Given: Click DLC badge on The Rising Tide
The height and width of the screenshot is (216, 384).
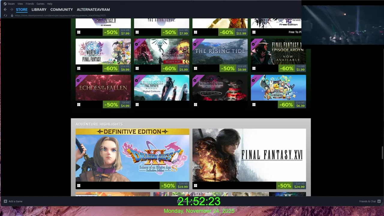Looking at the screenshot, I should (196, 43).
